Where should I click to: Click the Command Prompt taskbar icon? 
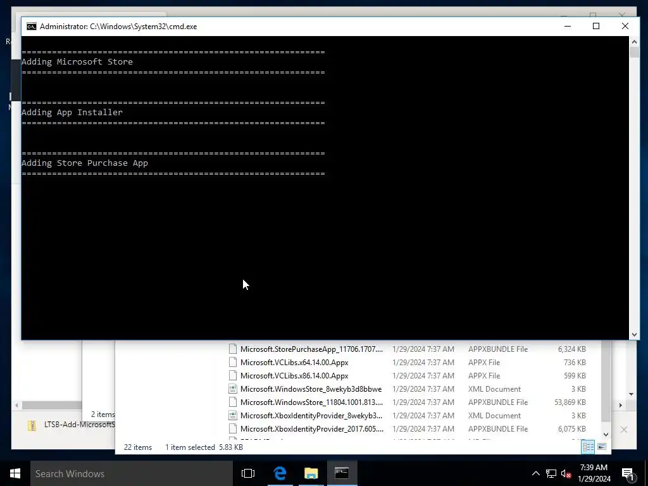(342, 473)
